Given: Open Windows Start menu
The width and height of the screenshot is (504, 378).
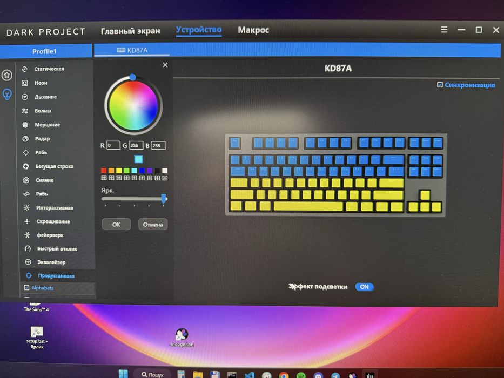Looking at the screenshot, I should (123, 374).
